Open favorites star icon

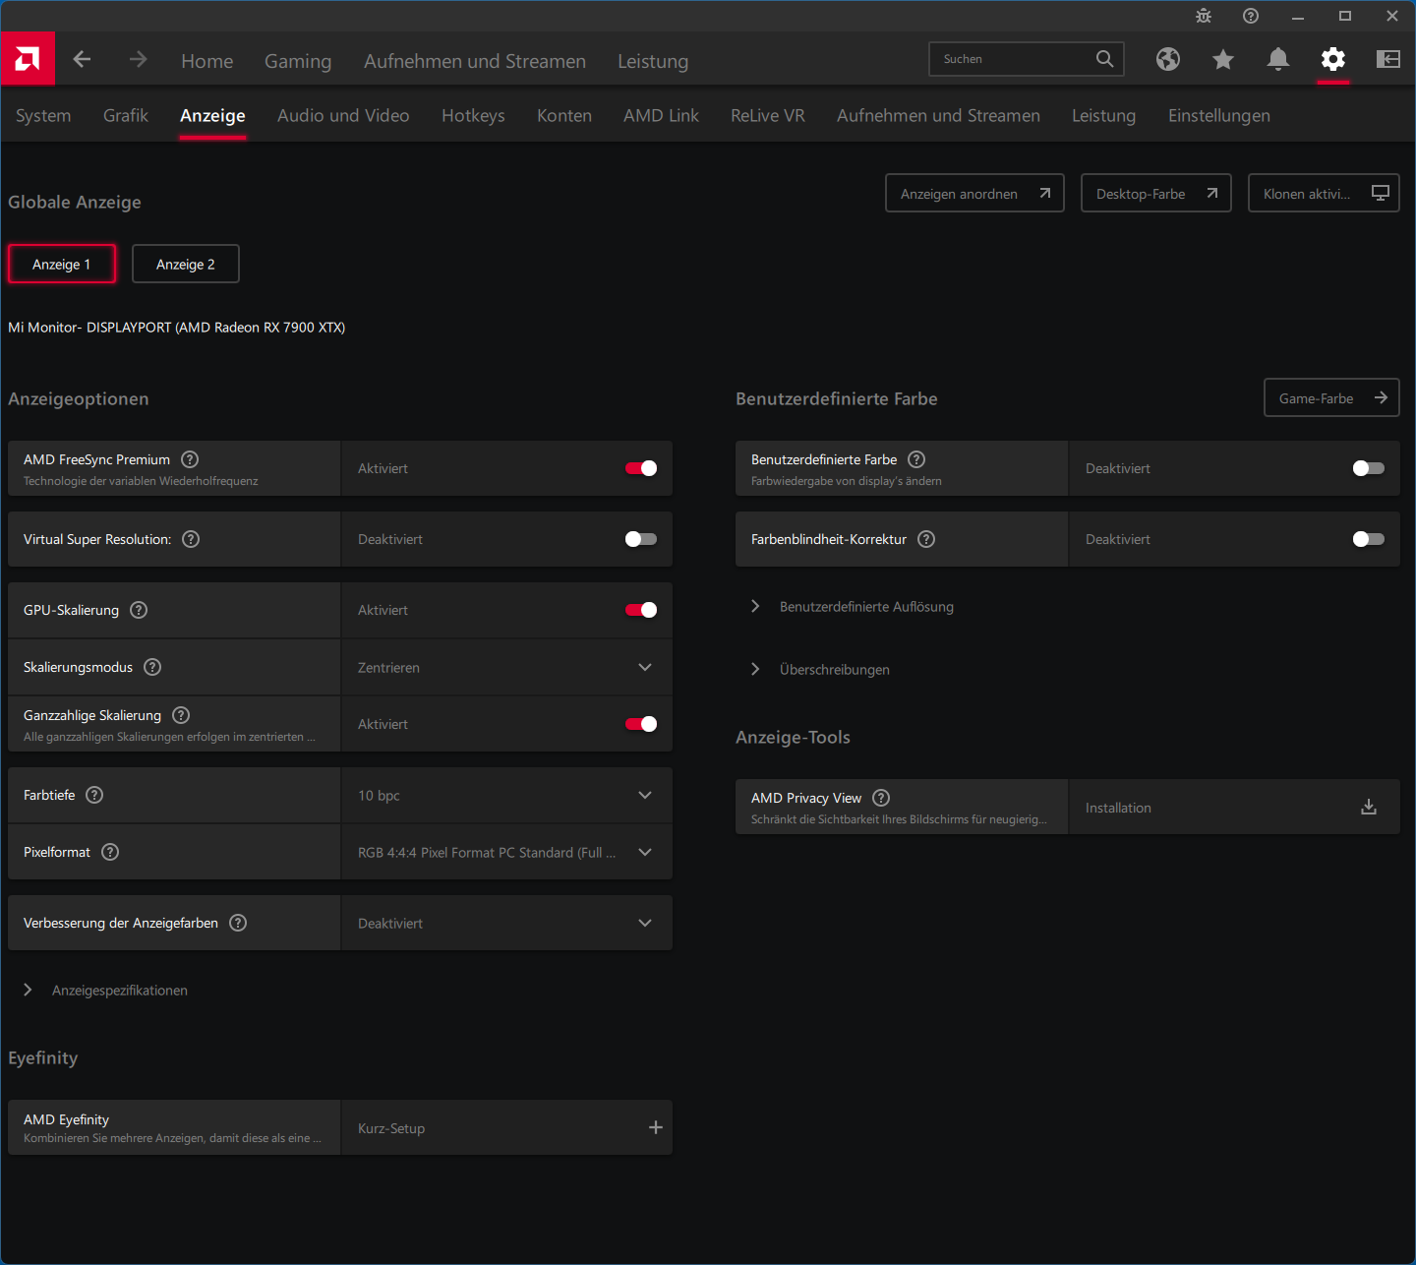(1222, 60)
